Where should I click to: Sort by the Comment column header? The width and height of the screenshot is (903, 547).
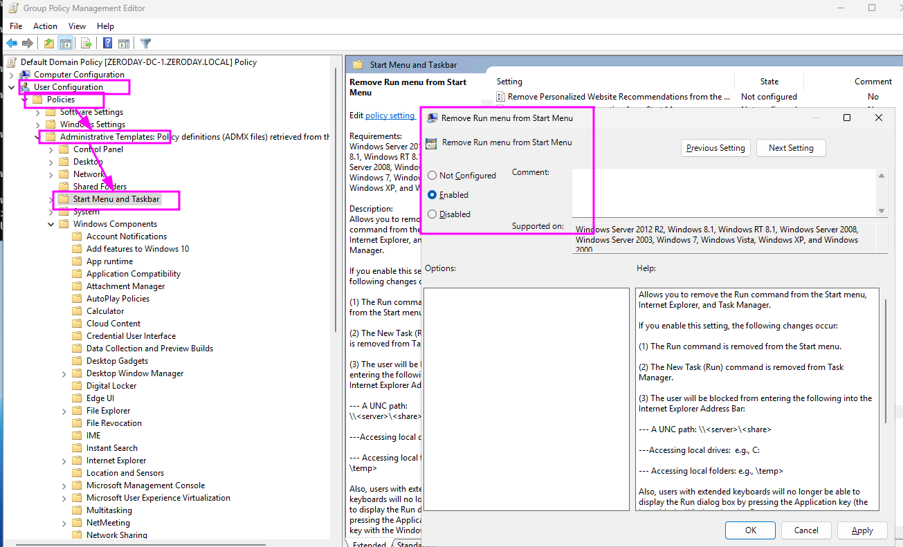(873, 81)
